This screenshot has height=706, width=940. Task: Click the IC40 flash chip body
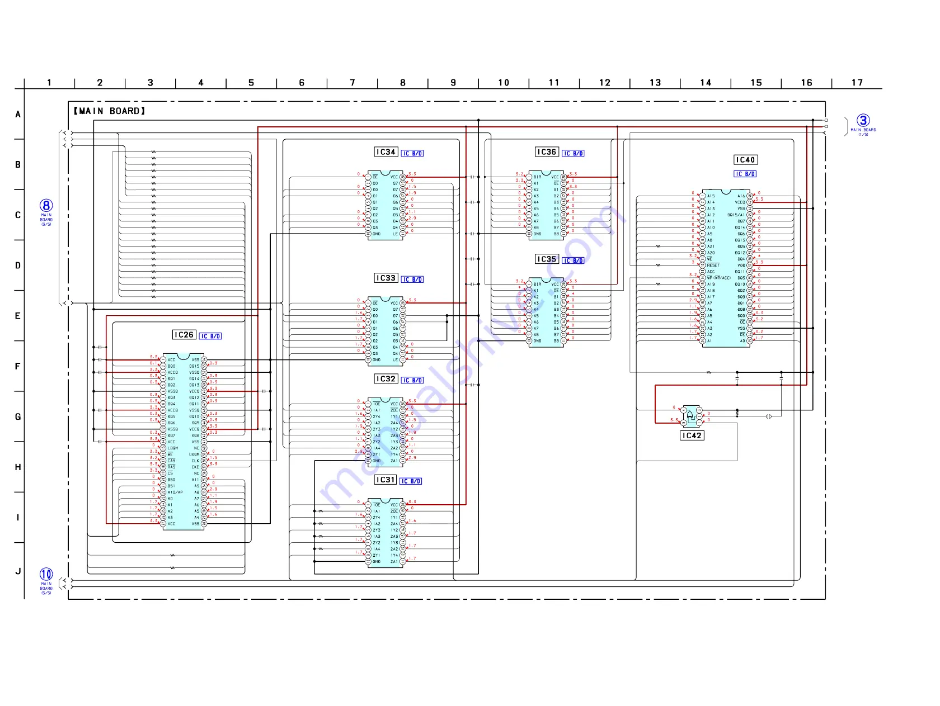click(x=726, y=268)
